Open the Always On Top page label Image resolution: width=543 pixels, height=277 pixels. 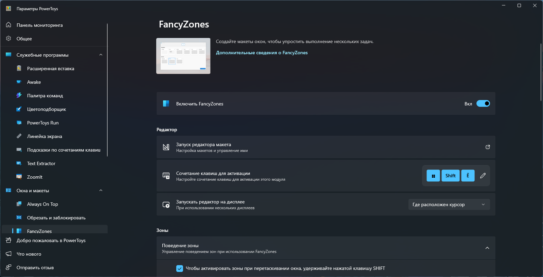(x=42, y=204)
